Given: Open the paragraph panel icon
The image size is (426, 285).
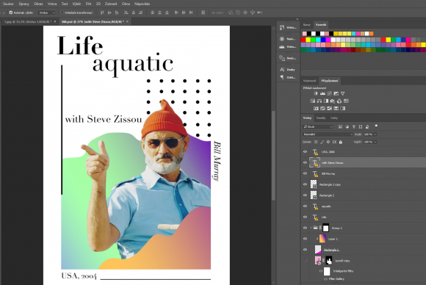Looking at the screenshot, I should (x=282, y=77).
